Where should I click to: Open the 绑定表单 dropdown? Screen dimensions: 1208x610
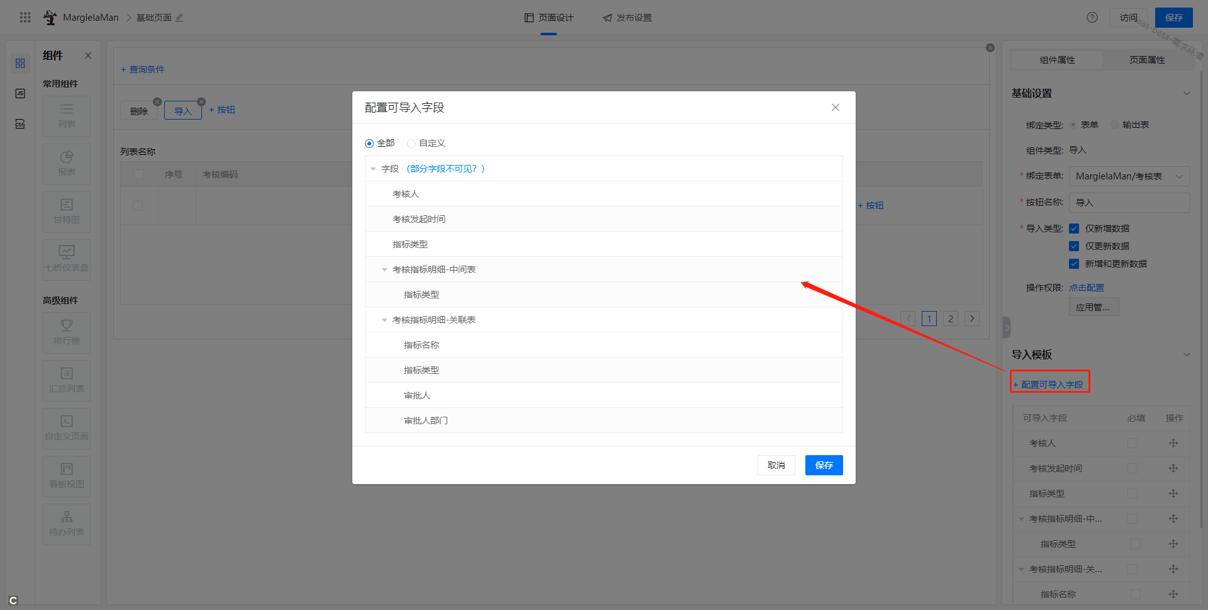1129,176
